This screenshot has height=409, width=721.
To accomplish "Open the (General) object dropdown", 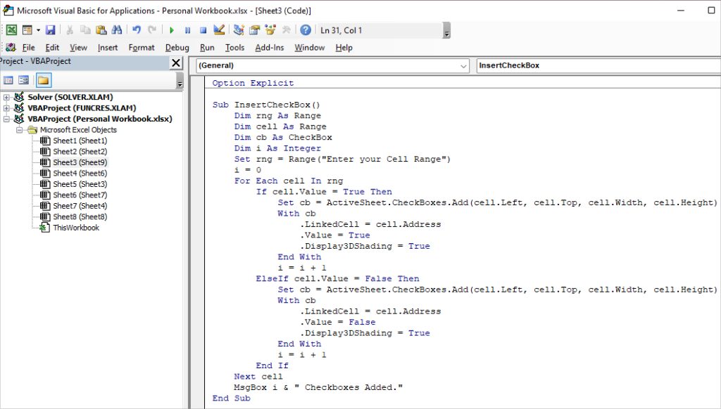I will click(x=463, y=65).
